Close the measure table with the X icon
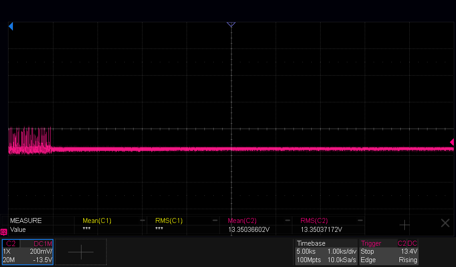 point(445,223)
